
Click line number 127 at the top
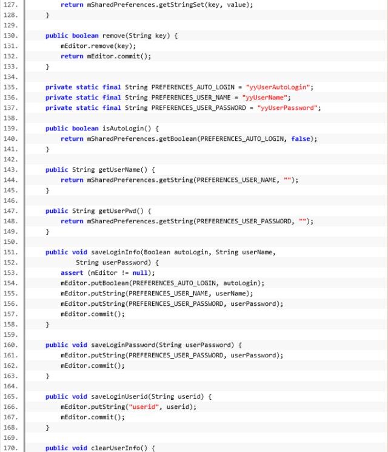pos(11,4)
